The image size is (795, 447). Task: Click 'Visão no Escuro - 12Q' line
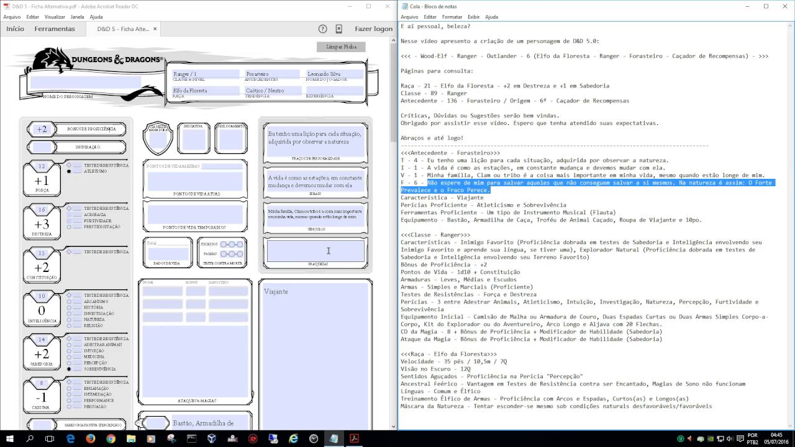click(x=435, y=369)
